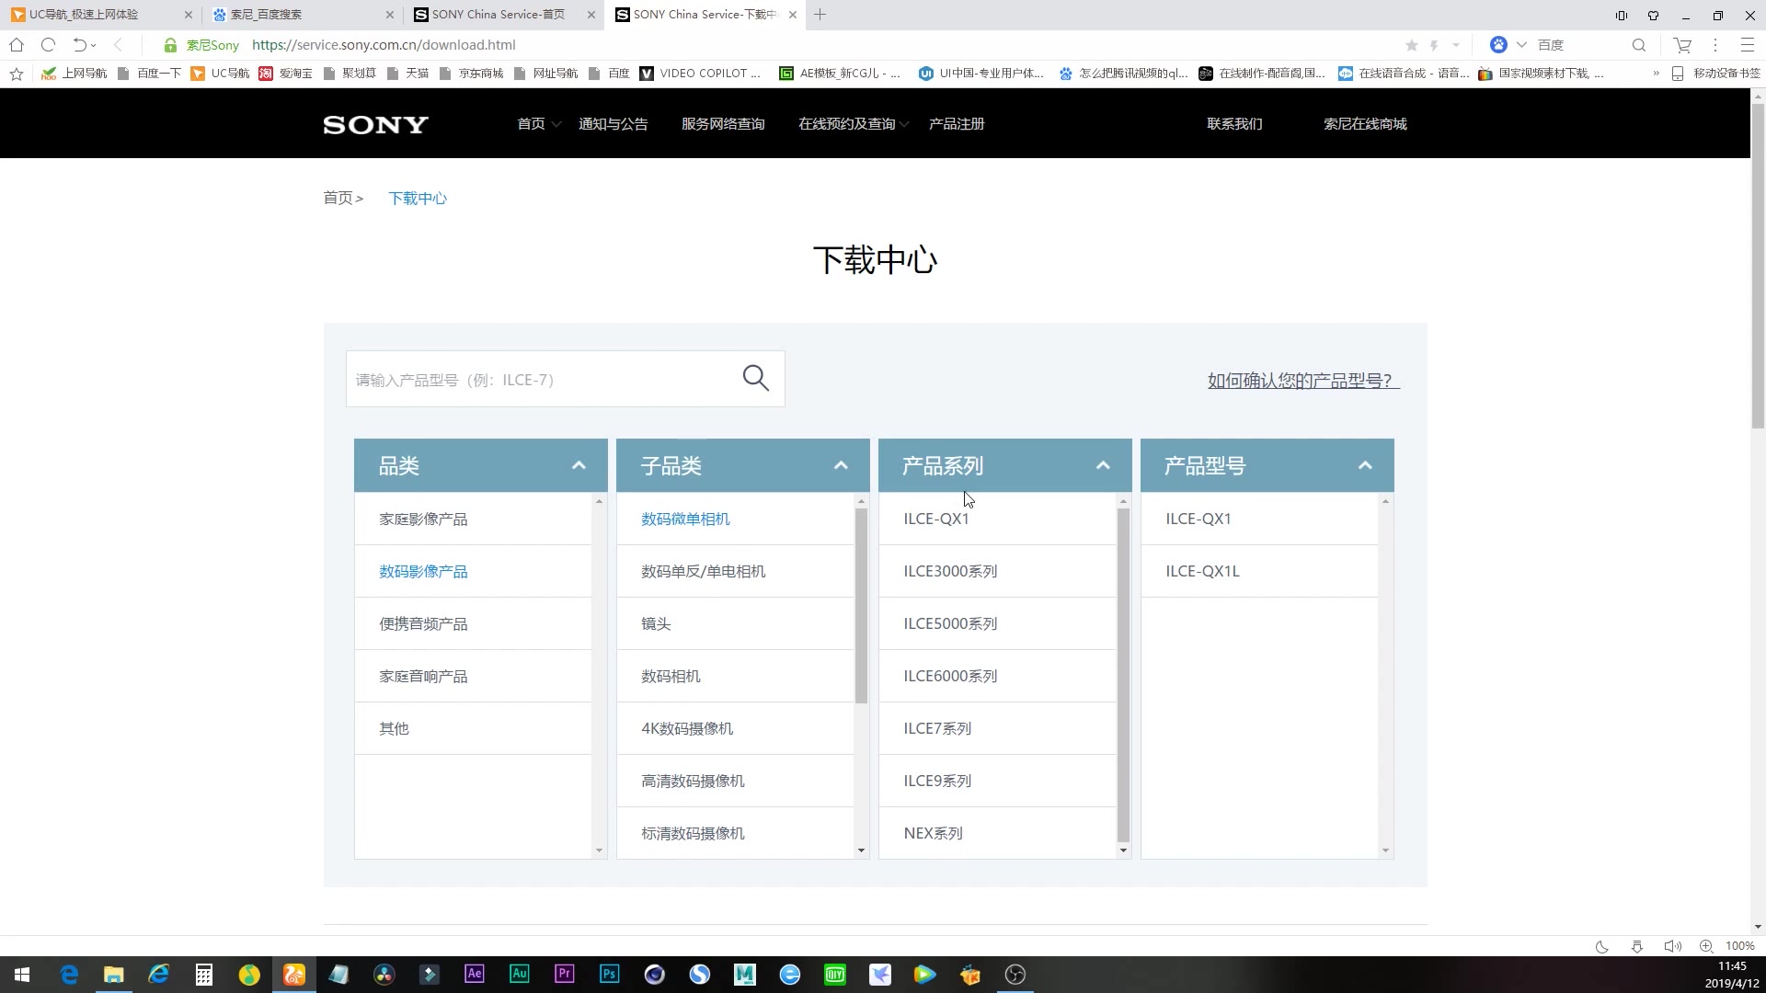Open 百度一下 bookmark

tap(149, 74)
